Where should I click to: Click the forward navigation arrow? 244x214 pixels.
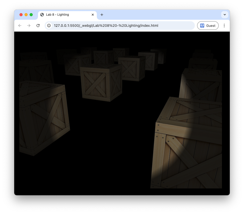coord(29,26)
